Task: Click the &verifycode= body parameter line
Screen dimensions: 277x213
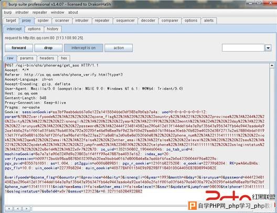Action: (134, 177)
